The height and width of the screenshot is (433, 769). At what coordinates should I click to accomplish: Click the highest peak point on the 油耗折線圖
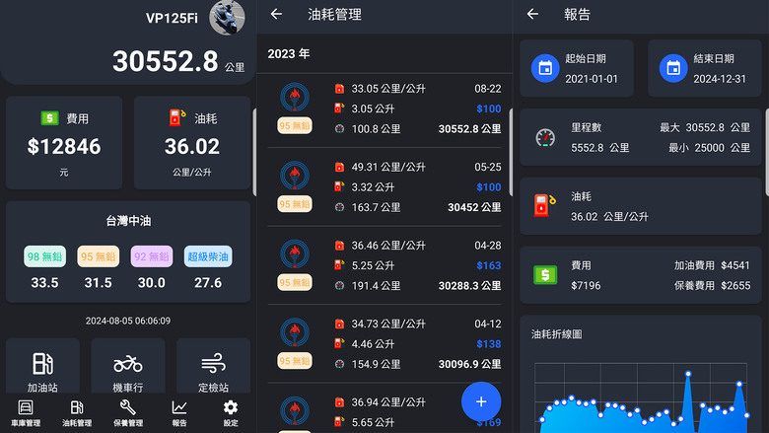coord(688,374)
